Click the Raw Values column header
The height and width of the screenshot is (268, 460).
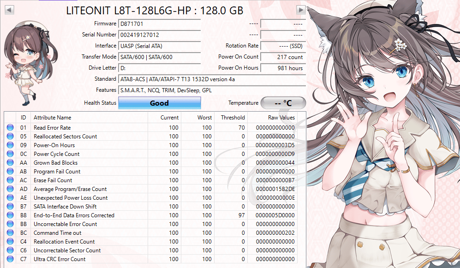(273, 118)
